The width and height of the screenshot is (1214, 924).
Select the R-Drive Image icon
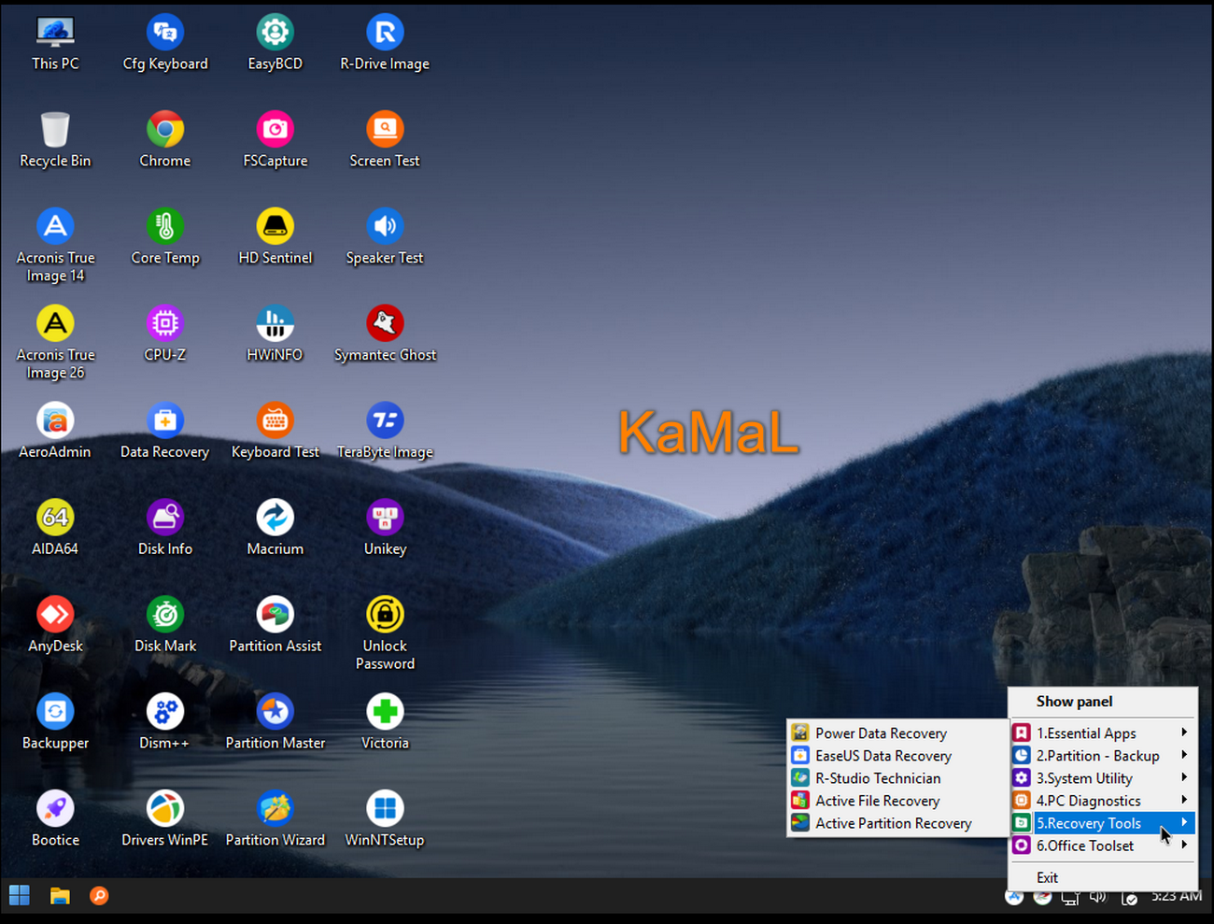tap(385, 44)
